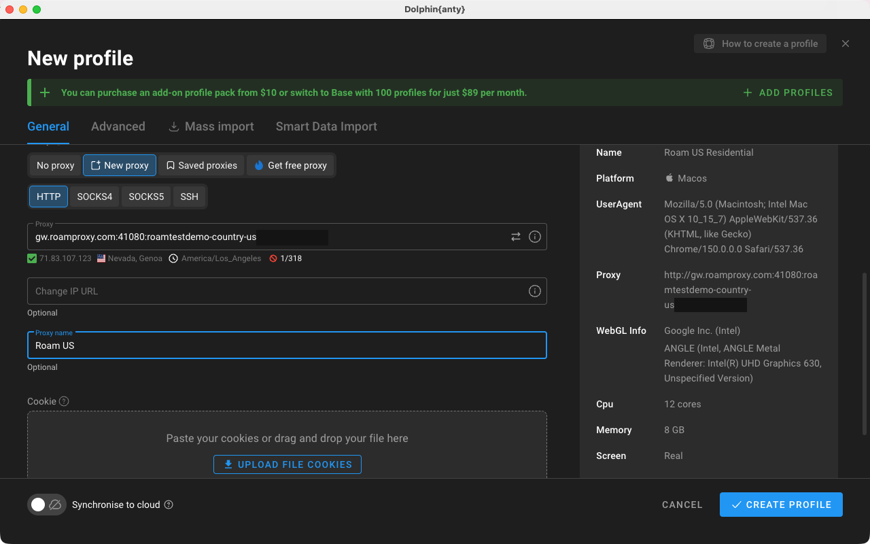870x544 pixels.
Task: Click the name value Roam US Residential
Action: (x=709, y=152)
